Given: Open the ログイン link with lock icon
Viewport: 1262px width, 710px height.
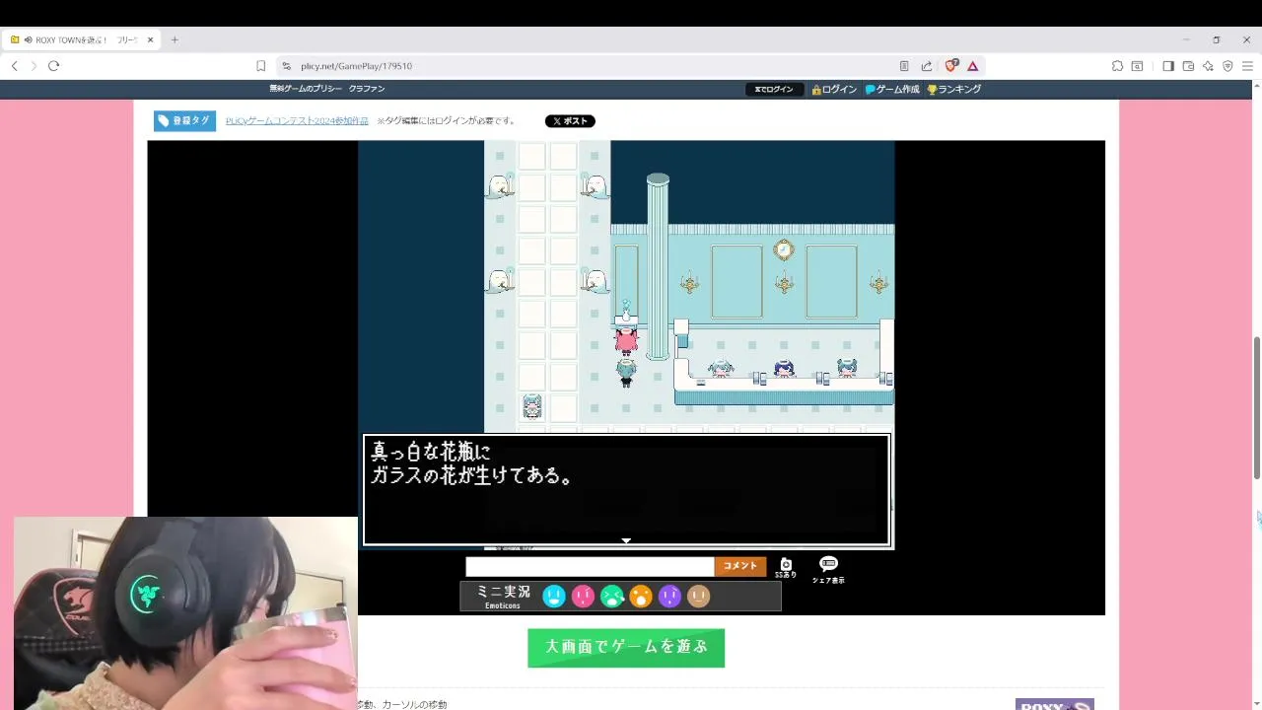Looking at the screenshot, I should (x=834, y=89).
